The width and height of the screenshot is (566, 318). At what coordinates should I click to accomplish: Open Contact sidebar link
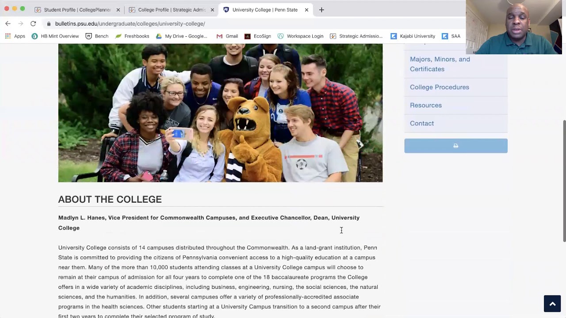[x=422, y=123]
